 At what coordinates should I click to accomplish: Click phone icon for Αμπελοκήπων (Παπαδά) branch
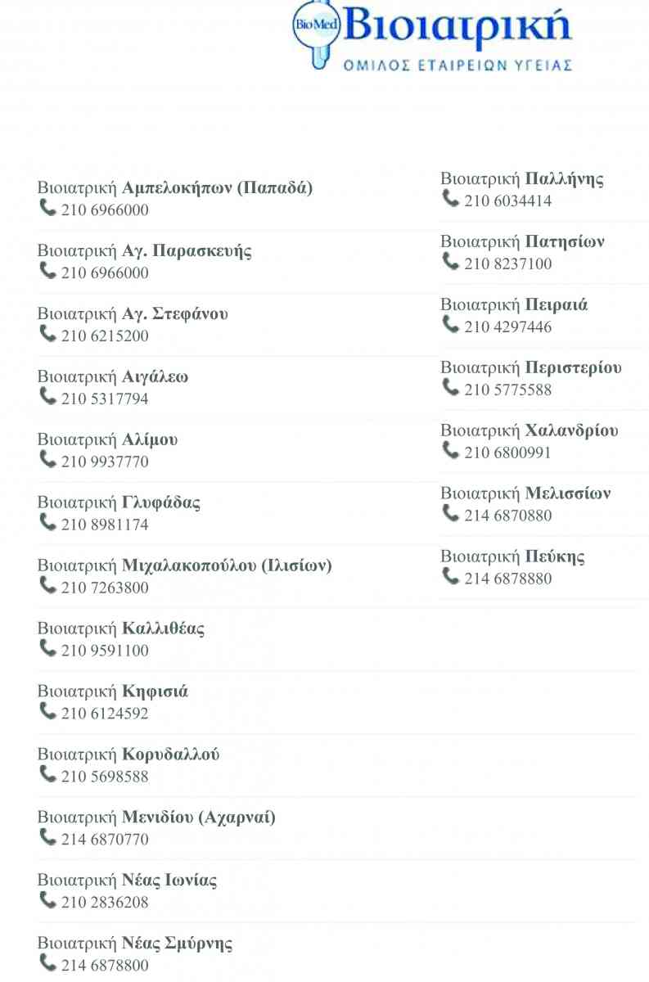click(x=48, y=208)
